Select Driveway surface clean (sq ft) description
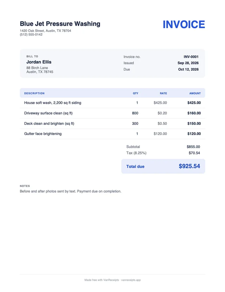225x292 pixels. (x=49, y=113)
